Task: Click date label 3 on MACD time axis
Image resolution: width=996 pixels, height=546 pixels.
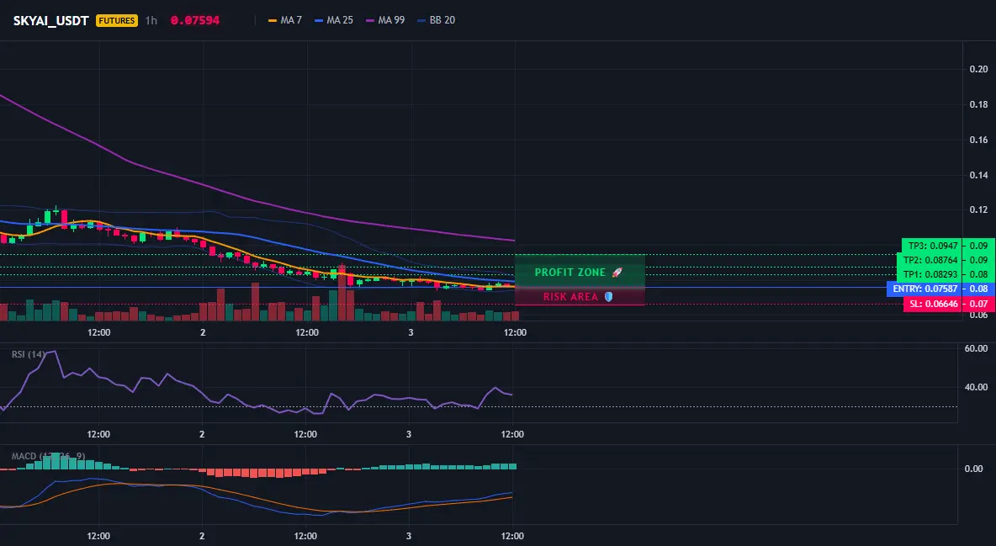Action: (409, 536)
